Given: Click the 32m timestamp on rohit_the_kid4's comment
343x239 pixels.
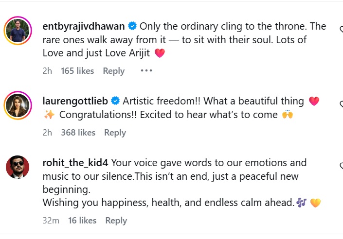Looking at the screenshot, I should 51,221.
